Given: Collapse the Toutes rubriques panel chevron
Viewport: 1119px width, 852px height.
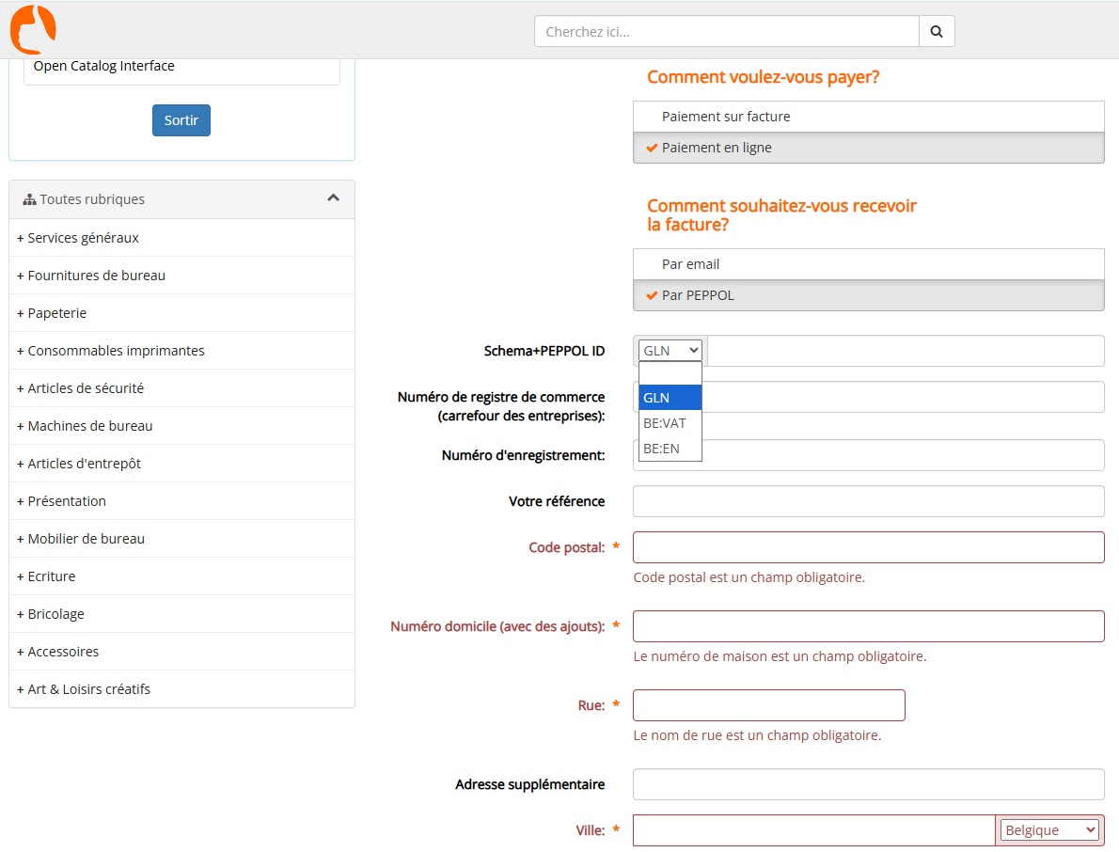Looking at the screenshot, I should 333,198.
